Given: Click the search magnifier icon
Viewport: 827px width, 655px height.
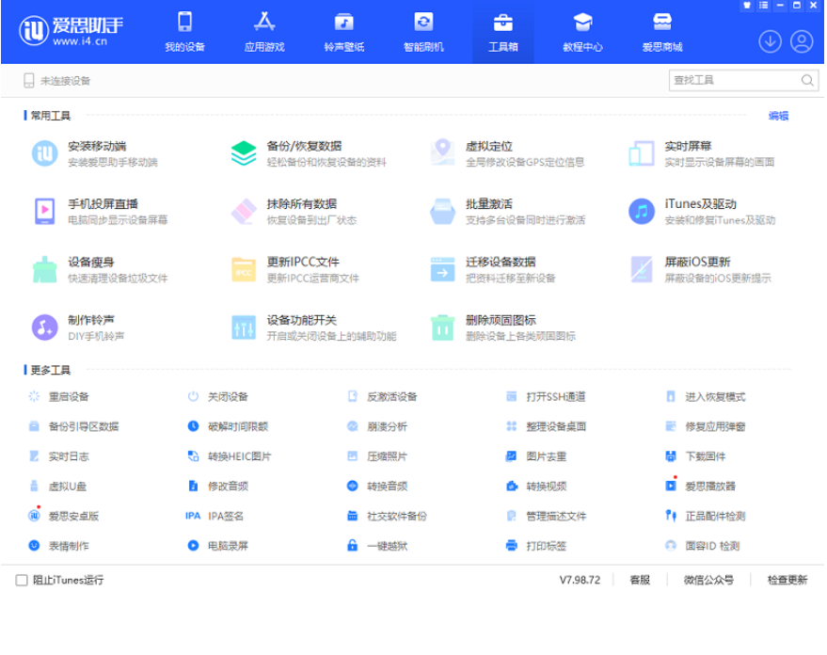Looking at the screenshot, I should 807,80.
